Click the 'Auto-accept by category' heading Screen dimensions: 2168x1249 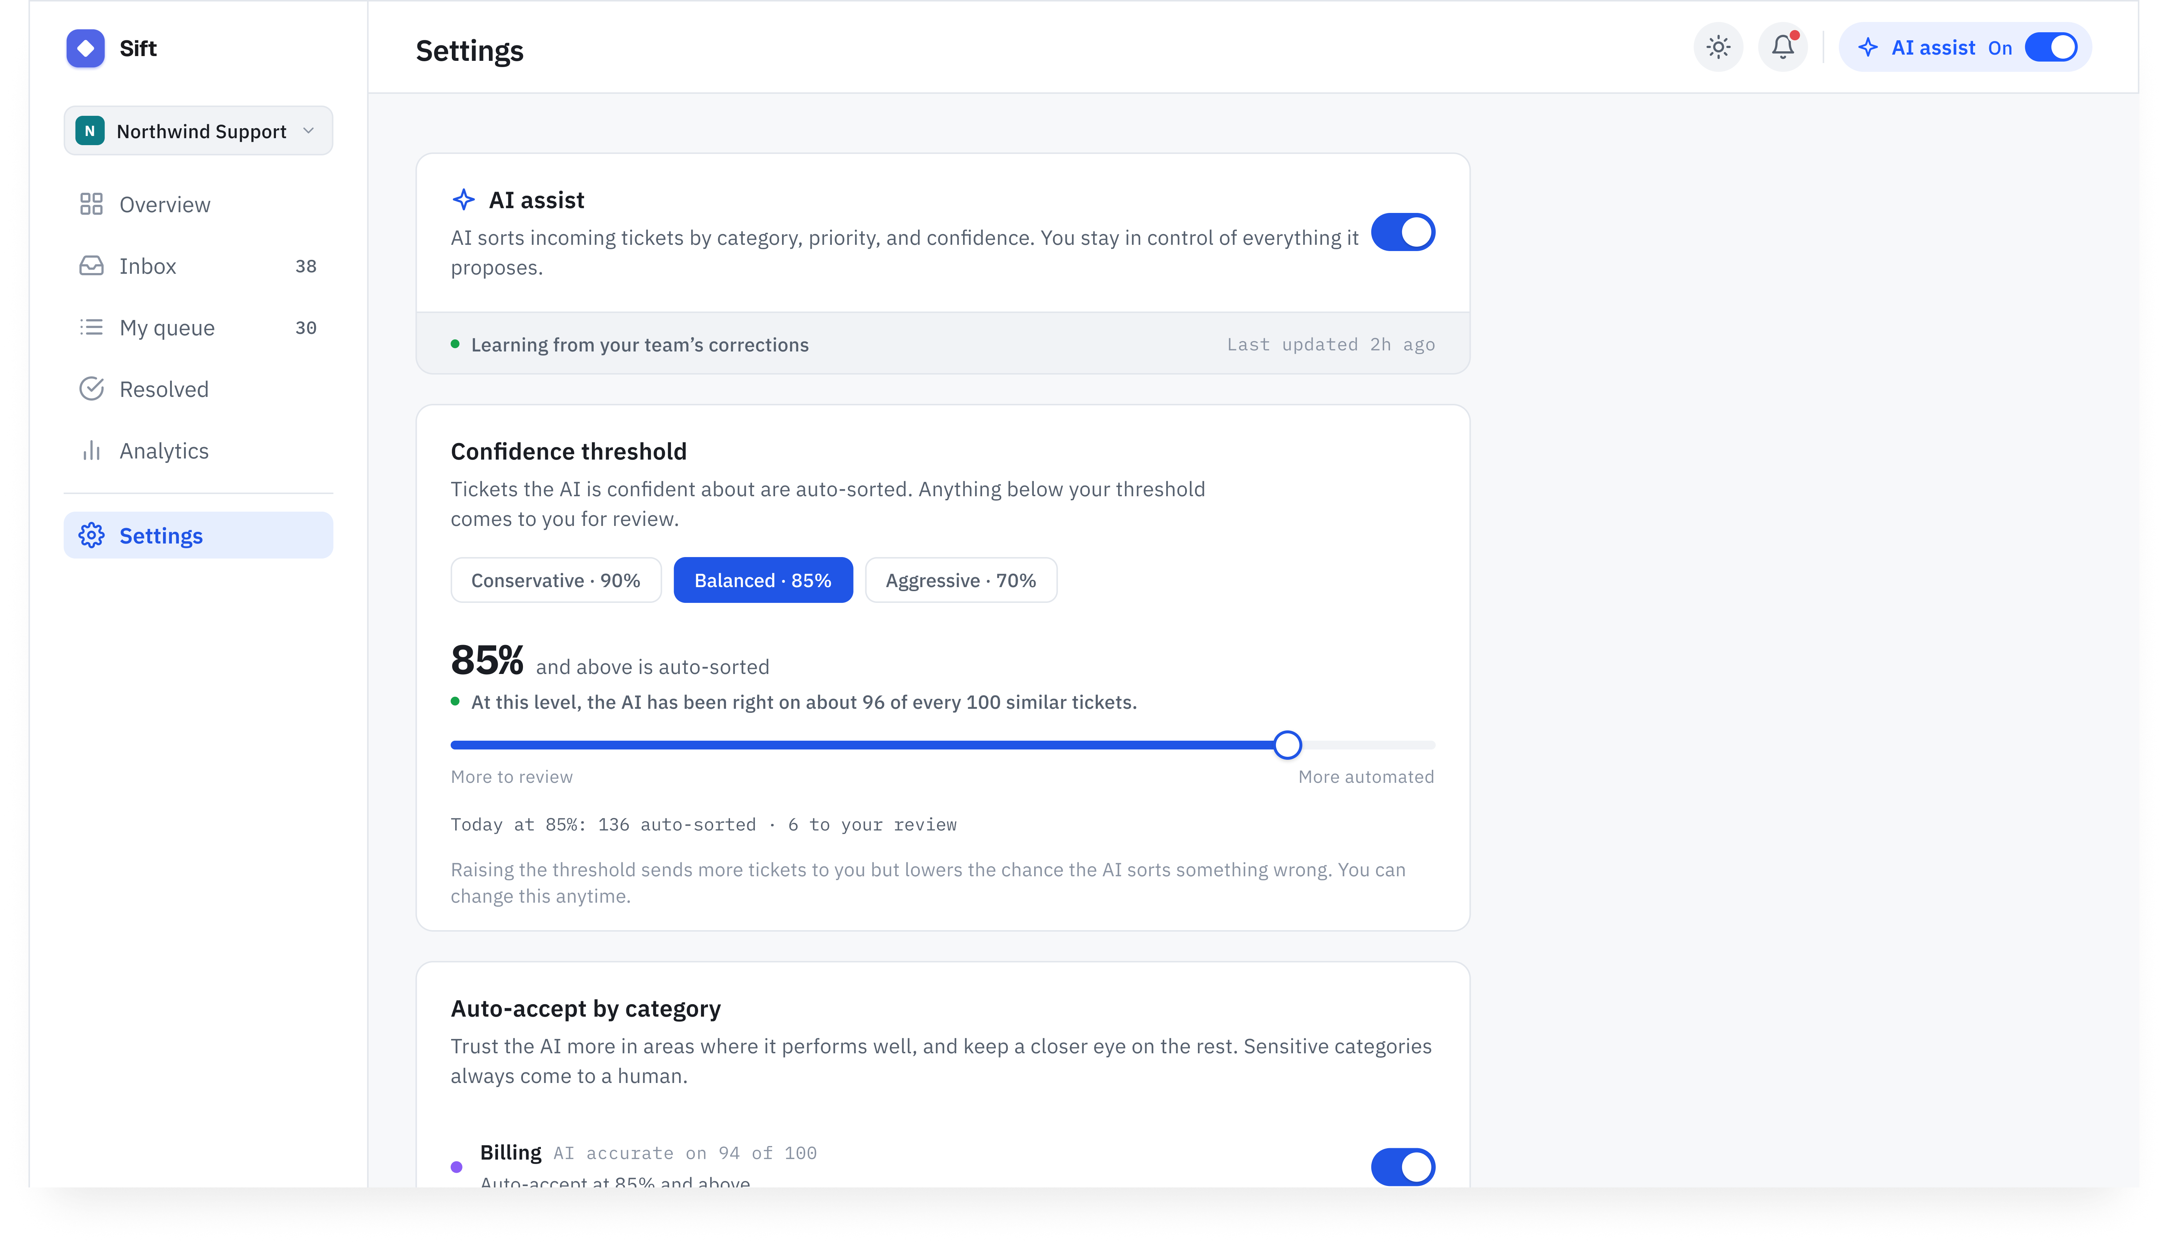(x=586, y=1009)
